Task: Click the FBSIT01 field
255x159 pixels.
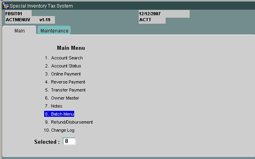Action: pyautogui.click(x=18, y=13)
